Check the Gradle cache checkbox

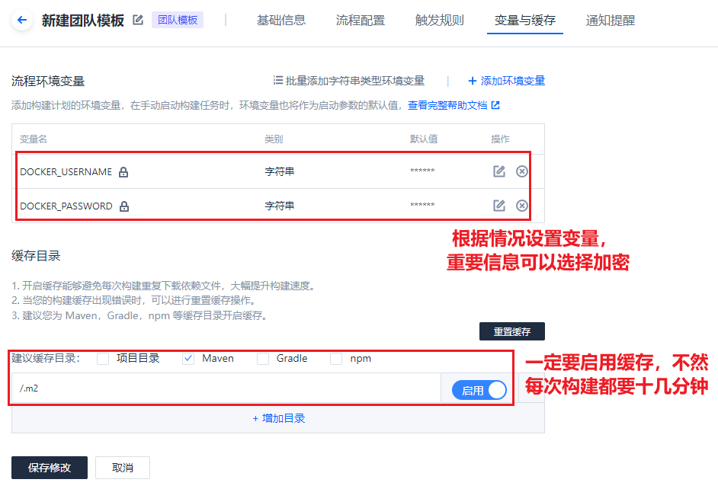pyautogui.click(x=263, y=359)
